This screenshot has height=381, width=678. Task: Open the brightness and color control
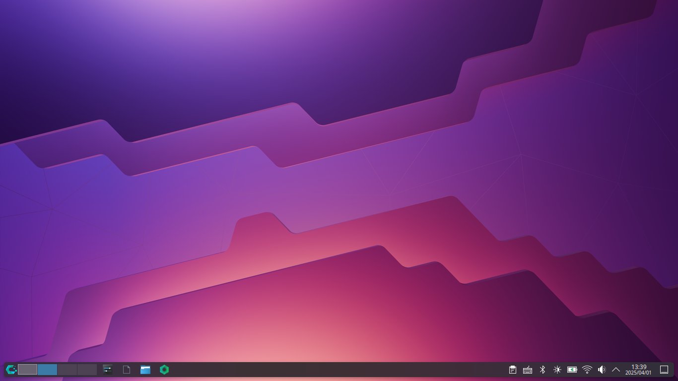pyautogui.click(x=557, y=370)
